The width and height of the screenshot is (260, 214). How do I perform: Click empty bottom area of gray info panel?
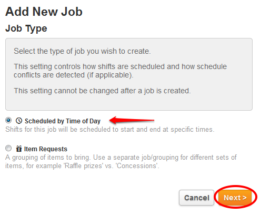point(129,103)
